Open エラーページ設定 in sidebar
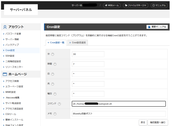The image size is (173, 126). pyautogui.click(x=14, y=87)
